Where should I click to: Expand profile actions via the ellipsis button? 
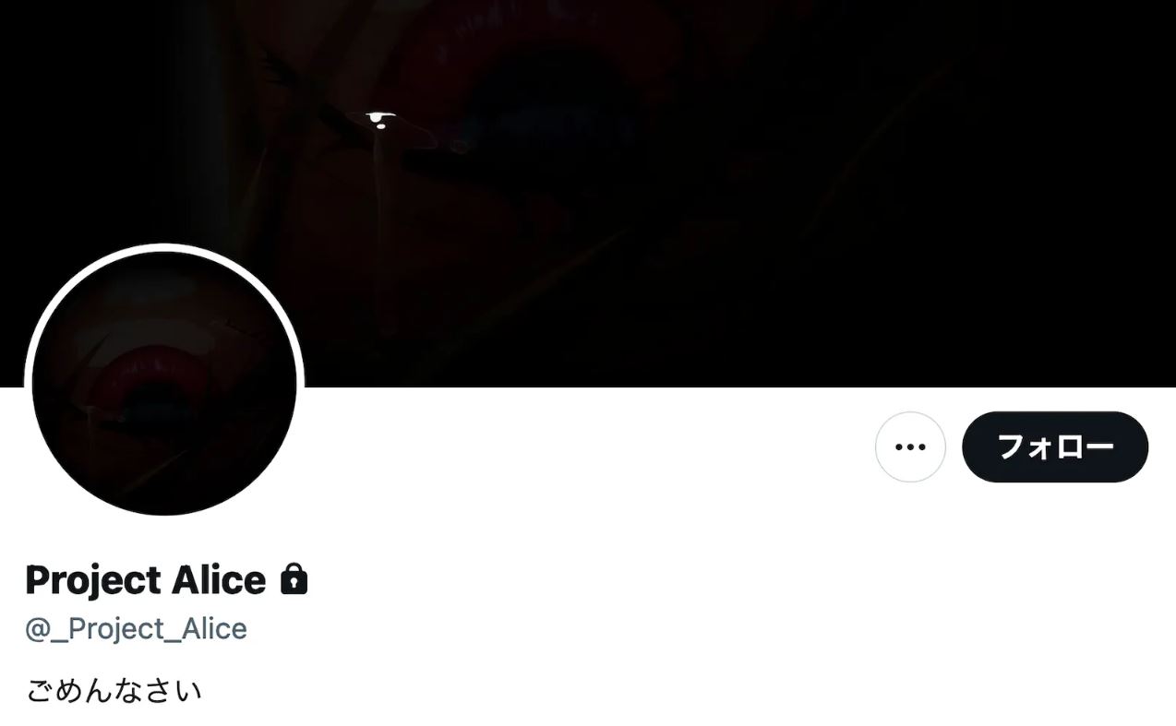tap(910, 446)
